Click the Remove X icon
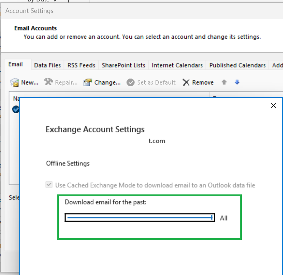This screenshot has width=283, height=275. 186,82
